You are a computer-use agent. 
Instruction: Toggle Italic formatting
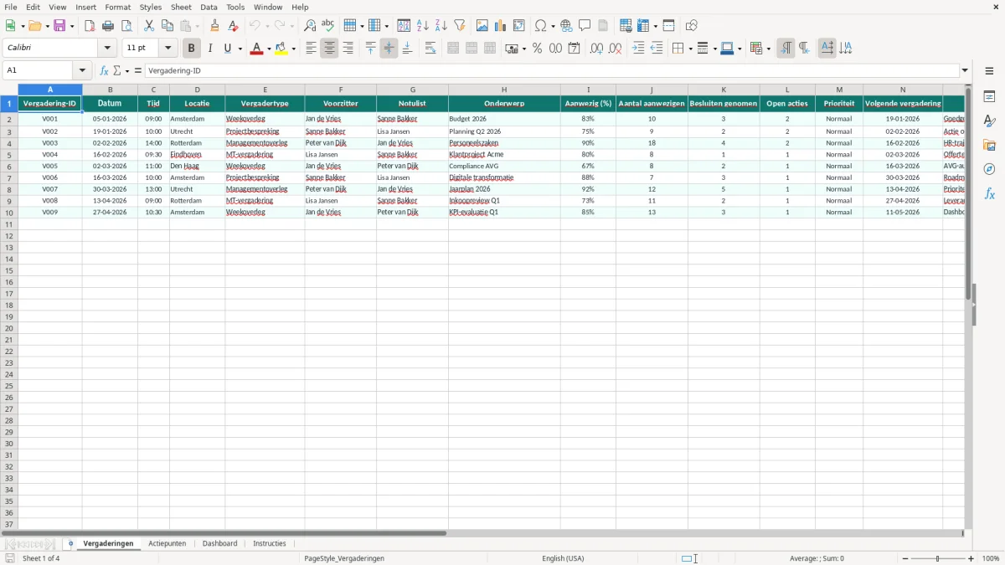(x=210, y=49)
